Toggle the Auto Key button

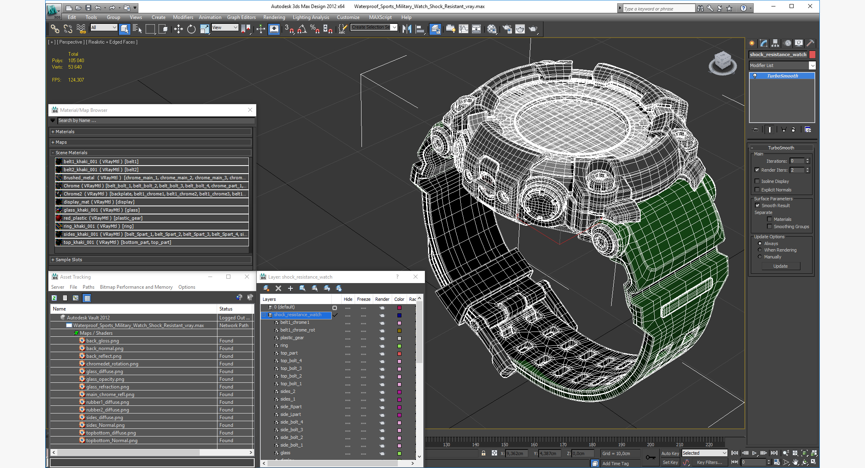(670, 453)
